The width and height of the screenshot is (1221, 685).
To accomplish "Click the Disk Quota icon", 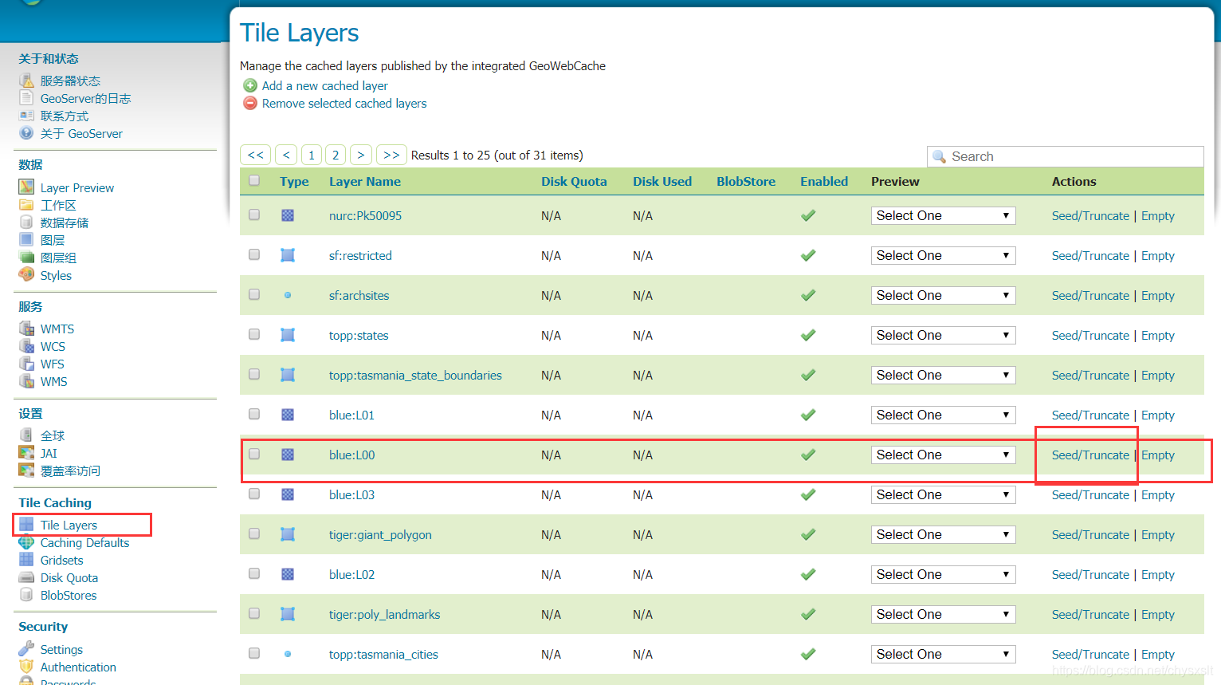I will tap(26, 577).
